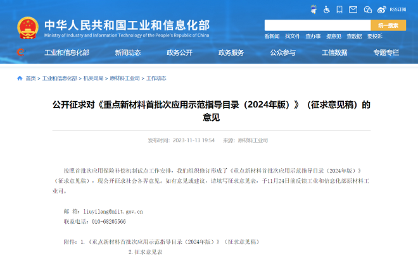Open the wheelchair accessibility mode icon
The image size is (418, 263).
[327, 9]
